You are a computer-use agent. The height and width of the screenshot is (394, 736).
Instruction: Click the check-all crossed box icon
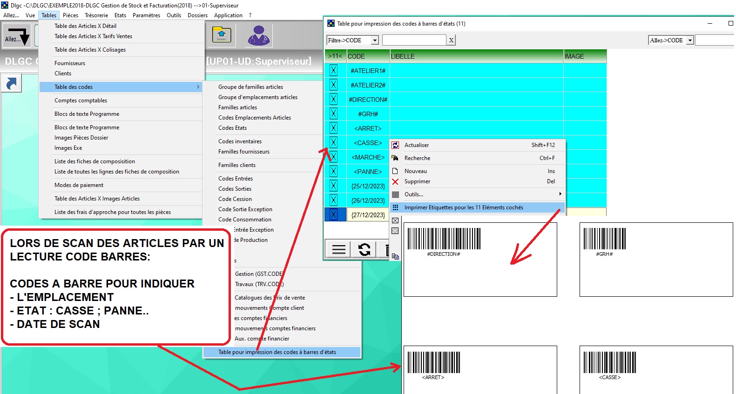tap(395, 220)
